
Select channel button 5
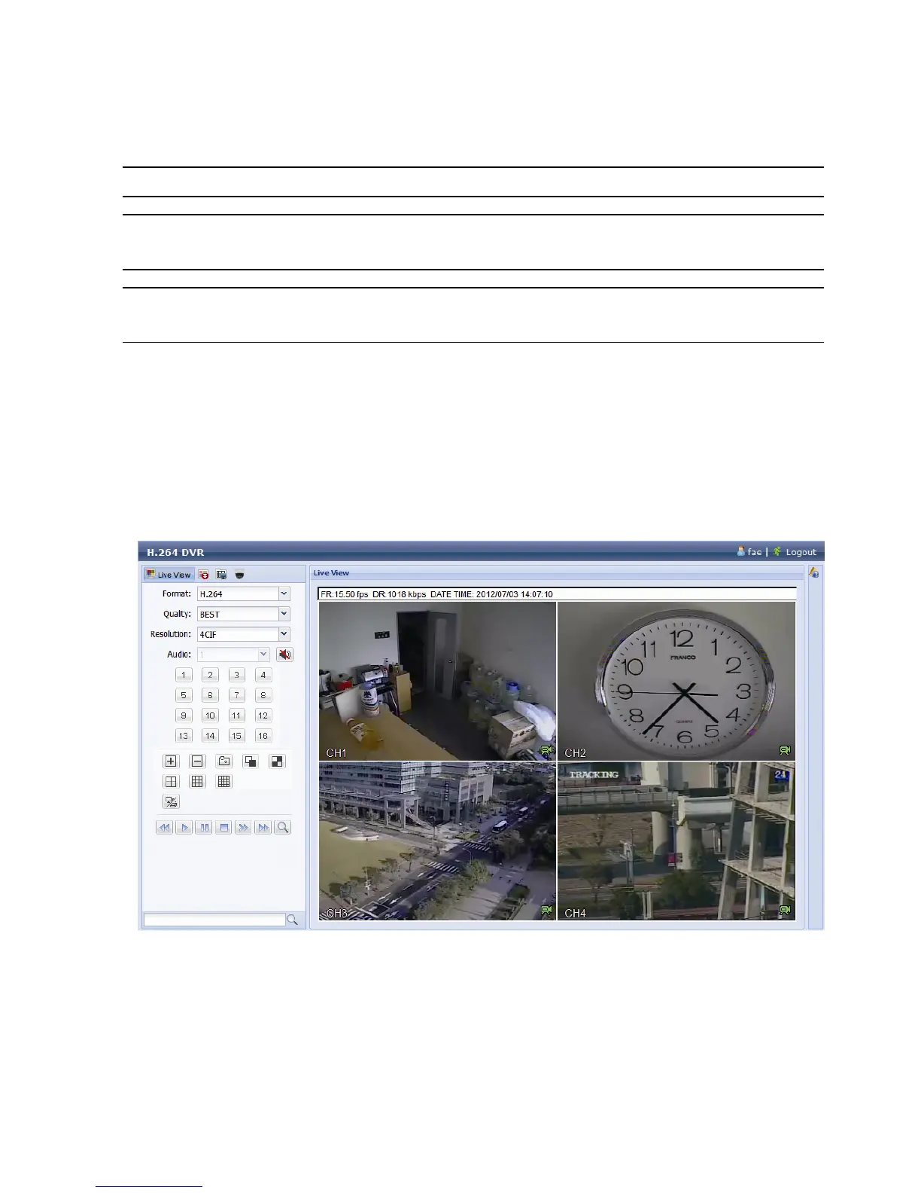point(184,695)
